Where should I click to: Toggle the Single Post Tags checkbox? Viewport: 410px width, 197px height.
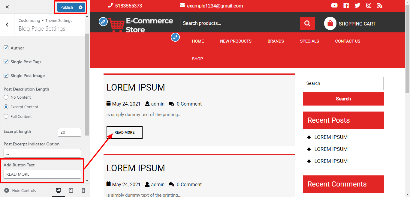[6, 62]
